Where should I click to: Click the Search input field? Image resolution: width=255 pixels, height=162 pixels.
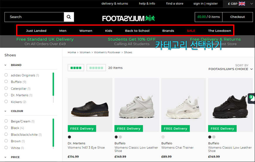(x=34, y=17)
